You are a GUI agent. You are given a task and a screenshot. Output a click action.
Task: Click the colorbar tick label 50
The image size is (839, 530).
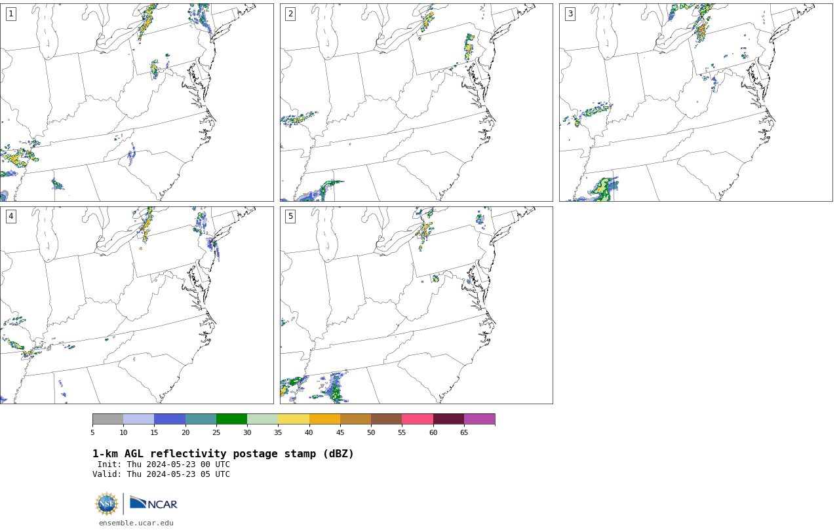coord(371,433)
